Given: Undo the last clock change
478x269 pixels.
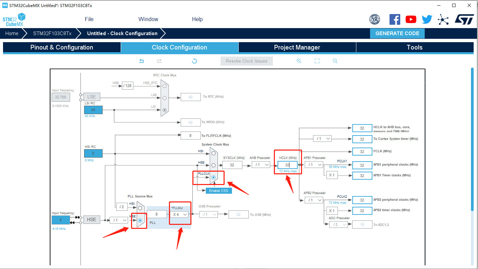Looking at the screenshot, I should 141,61.
